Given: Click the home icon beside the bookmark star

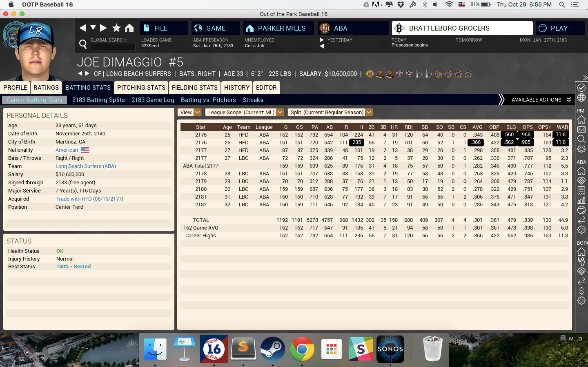Looking at the screenshot, I should (129, 28).
